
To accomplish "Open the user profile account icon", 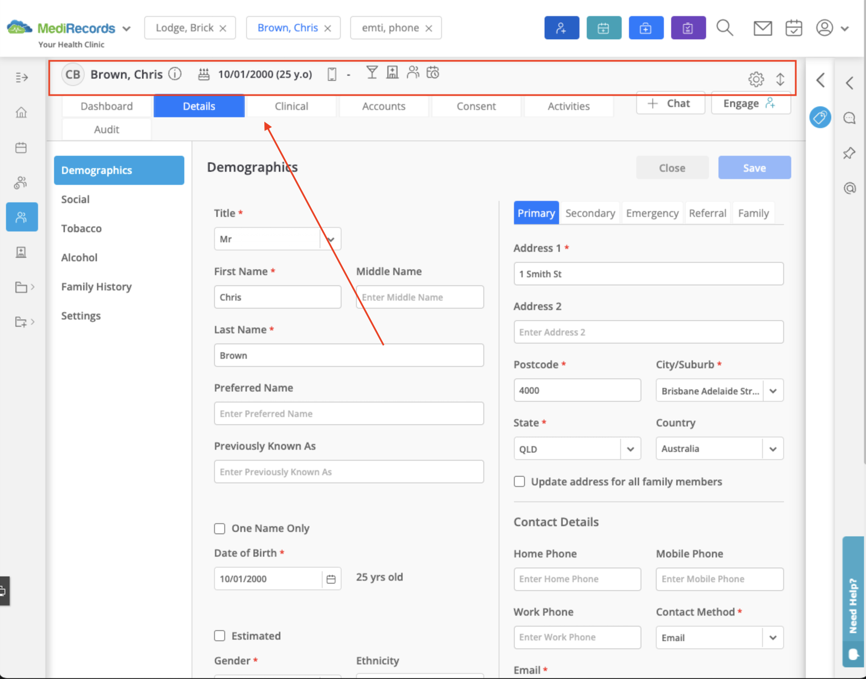I will [x=825, y=28].
